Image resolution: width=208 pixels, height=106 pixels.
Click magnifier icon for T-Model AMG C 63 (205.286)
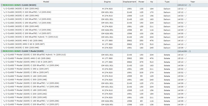point(4,58)
